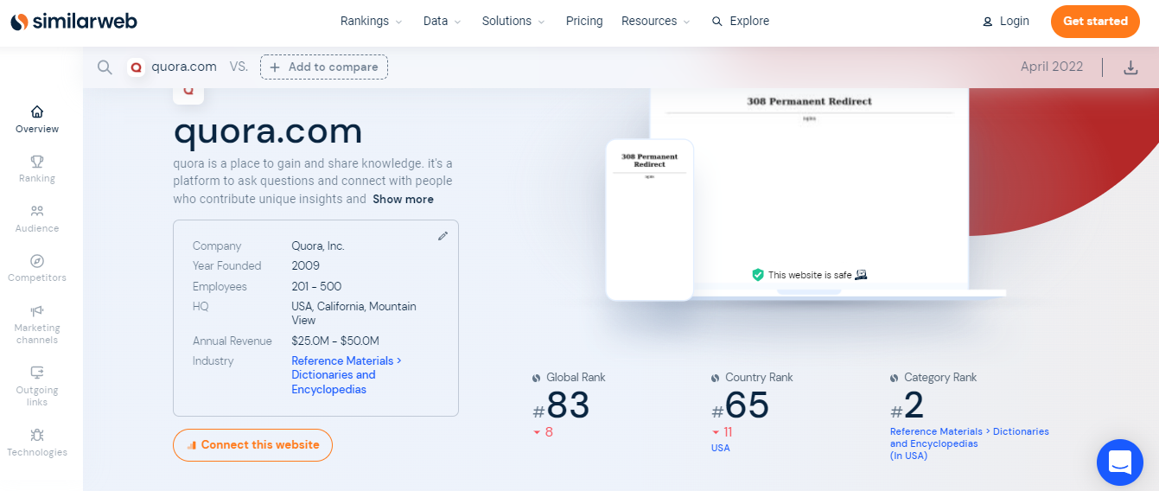
Task: Select the Annual Revenue value $25.0M - $50.0M
Action: pyautogui.click(x=335, y=341)
